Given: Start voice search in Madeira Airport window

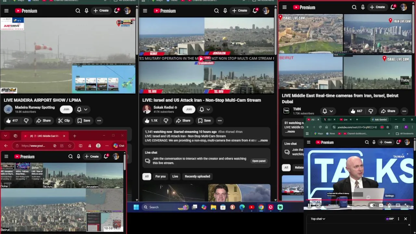Looking at the screenshot, I should 86,11.
